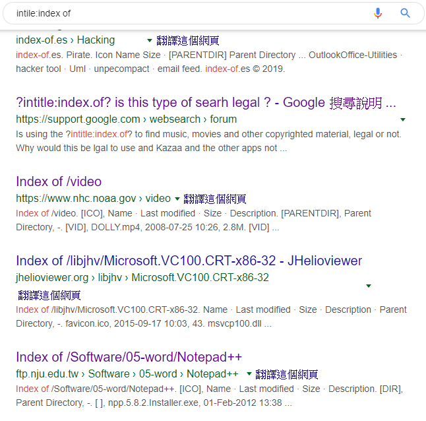Click ftp.nju.edu.tw › Software breadcrumb URL
Screen dimensions: 426x421
coord(127,374)
